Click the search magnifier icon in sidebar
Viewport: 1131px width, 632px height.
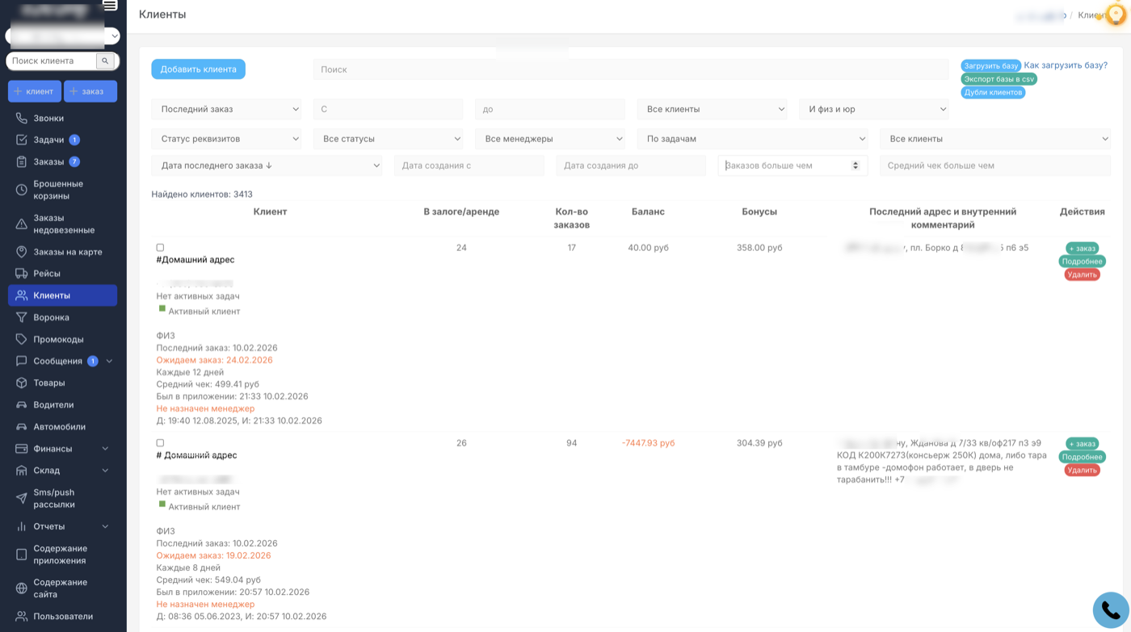pos(106,61)
